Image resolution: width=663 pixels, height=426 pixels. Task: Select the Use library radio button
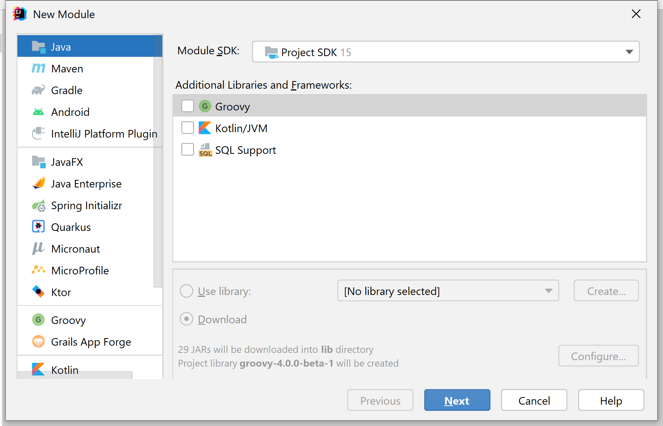pyautogui.click(x=187, y=291)
